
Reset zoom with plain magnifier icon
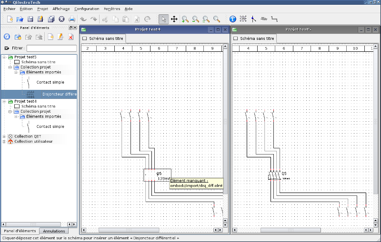pyautogui.click(x=217, y=19)
